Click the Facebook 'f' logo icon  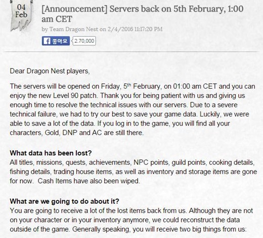[x=47, y=41]
